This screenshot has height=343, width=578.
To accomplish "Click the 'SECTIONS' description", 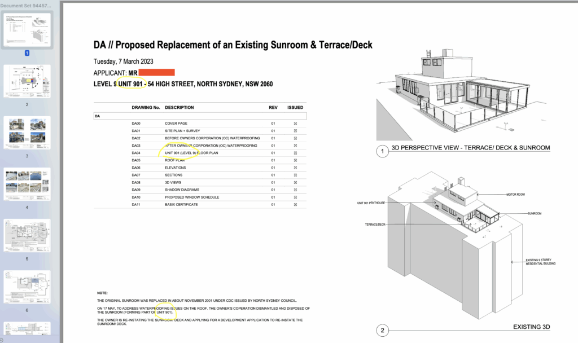I will [x=174, y=175].
